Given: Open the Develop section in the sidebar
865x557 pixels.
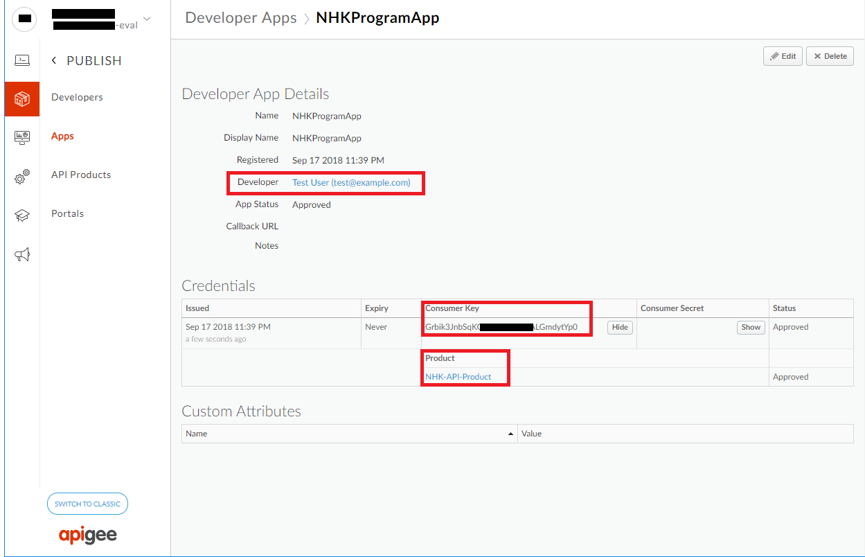Looking at the screenshot, I should pos(22,60).
